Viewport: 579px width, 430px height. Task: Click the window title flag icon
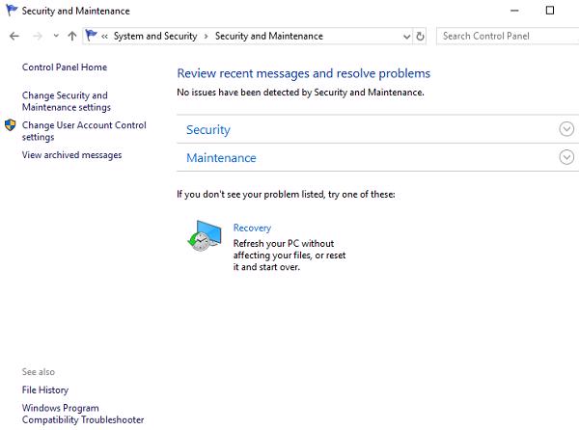pyautogui.click(x=12, y=11)
